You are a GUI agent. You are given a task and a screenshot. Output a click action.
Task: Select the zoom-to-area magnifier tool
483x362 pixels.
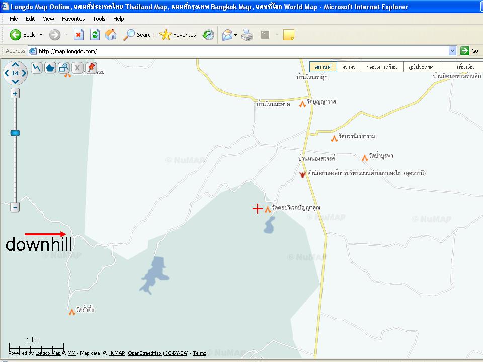point(64,68)
